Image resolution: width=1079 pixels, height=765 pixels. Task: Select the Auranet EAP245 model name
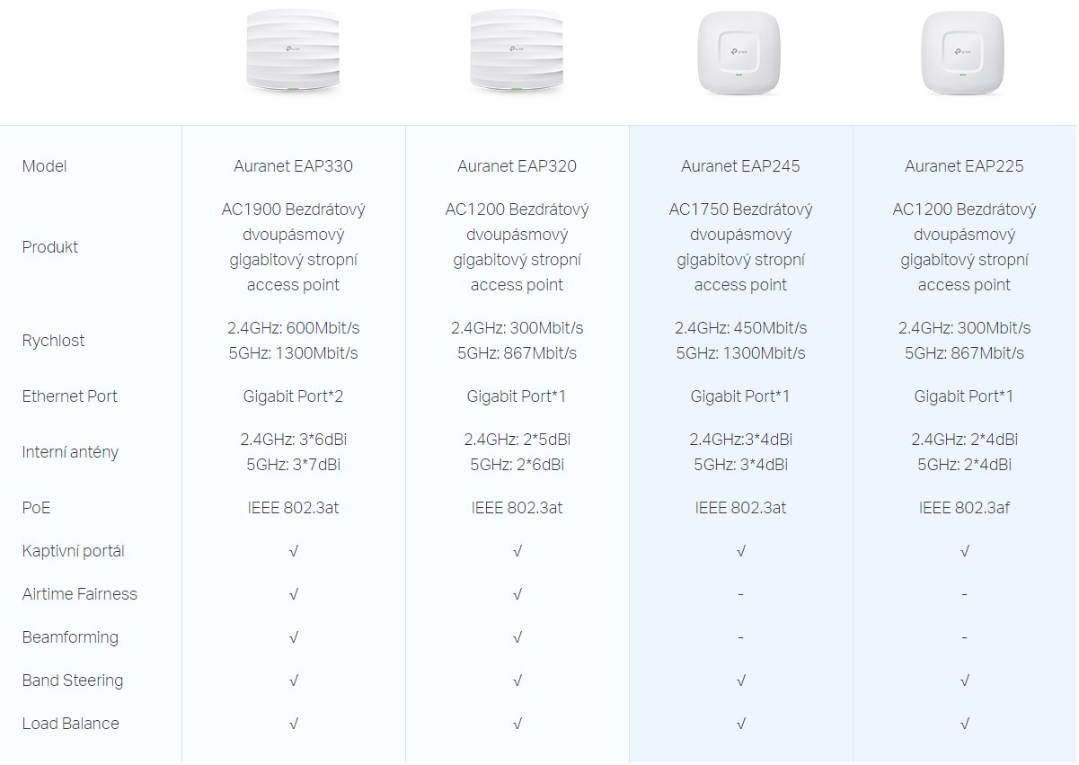tap(740, 166)
